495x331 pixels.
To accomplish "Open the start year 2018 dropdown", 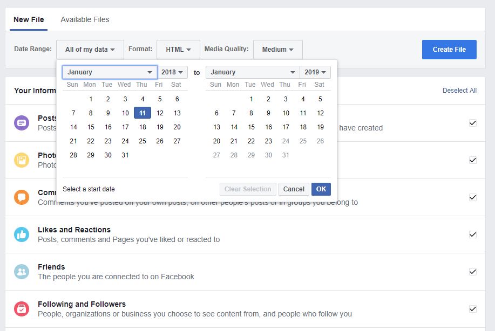I will 173,72.
